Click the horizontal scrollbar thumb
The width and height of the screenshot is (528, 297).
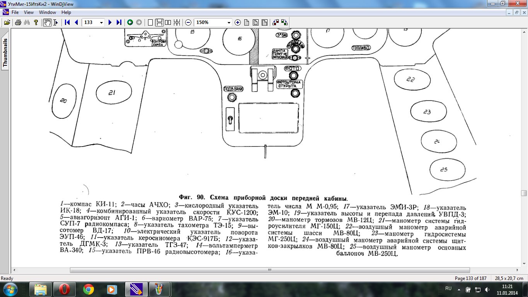click(270, 270)
